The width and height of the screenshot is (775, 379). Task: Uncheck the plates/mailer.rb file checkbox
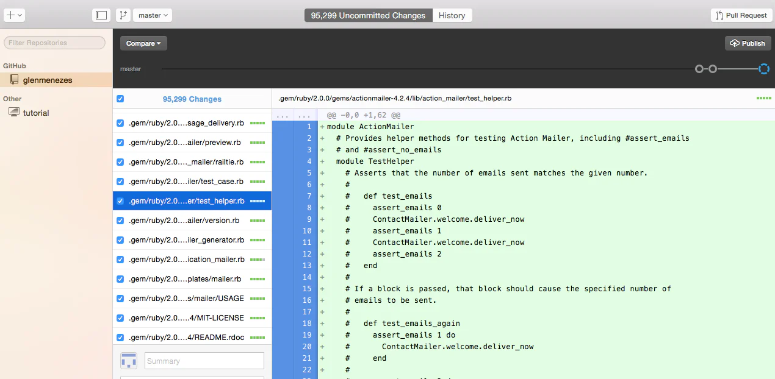pyautogui.click(x=120, y=279)
